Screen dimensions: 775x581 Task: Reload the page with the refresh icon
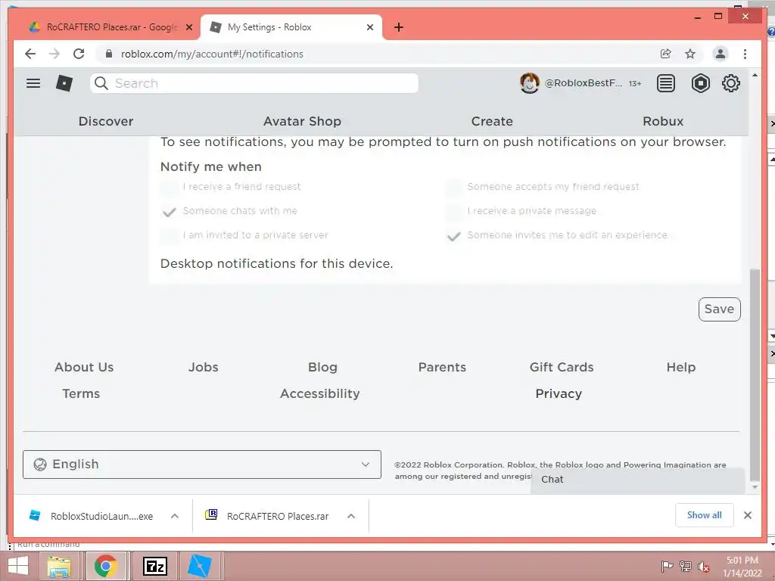pos(79,54)
